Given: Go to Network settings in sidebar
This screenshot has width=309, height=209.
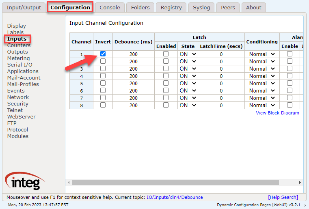Looking at the screenshot, I should coord(18,97).
